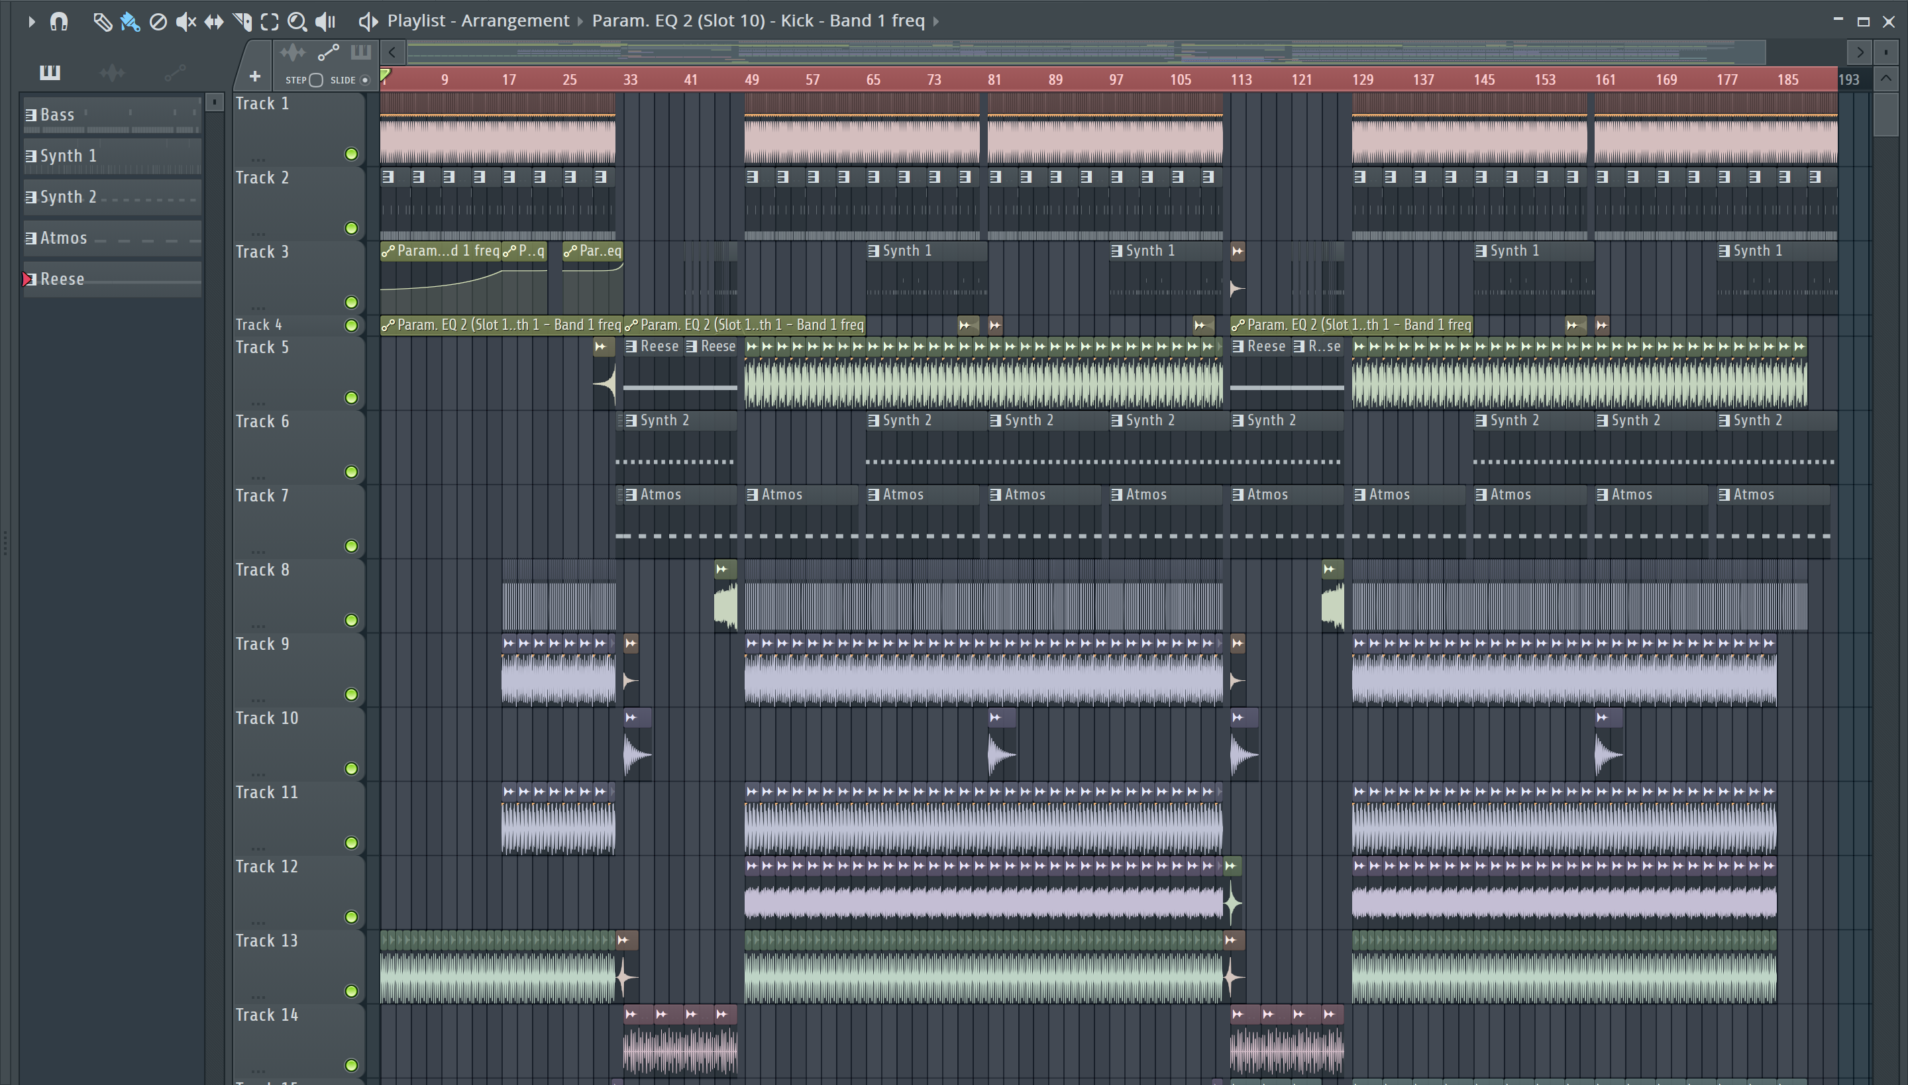Open the snap magnet settings

click(58, 22)
